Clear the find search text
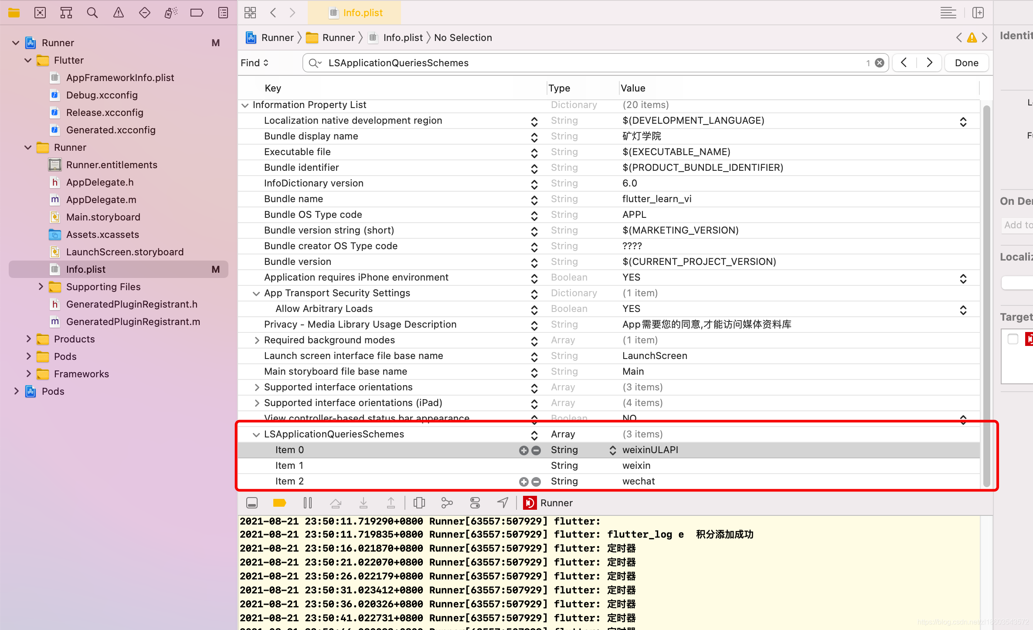Image resolution: width=1033 pixels, height=630 pixels. coord(880,63)
